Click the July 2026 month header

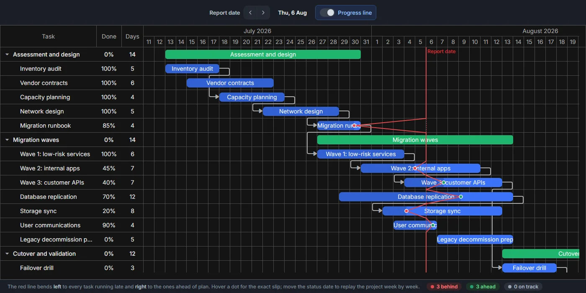(257, 31)
